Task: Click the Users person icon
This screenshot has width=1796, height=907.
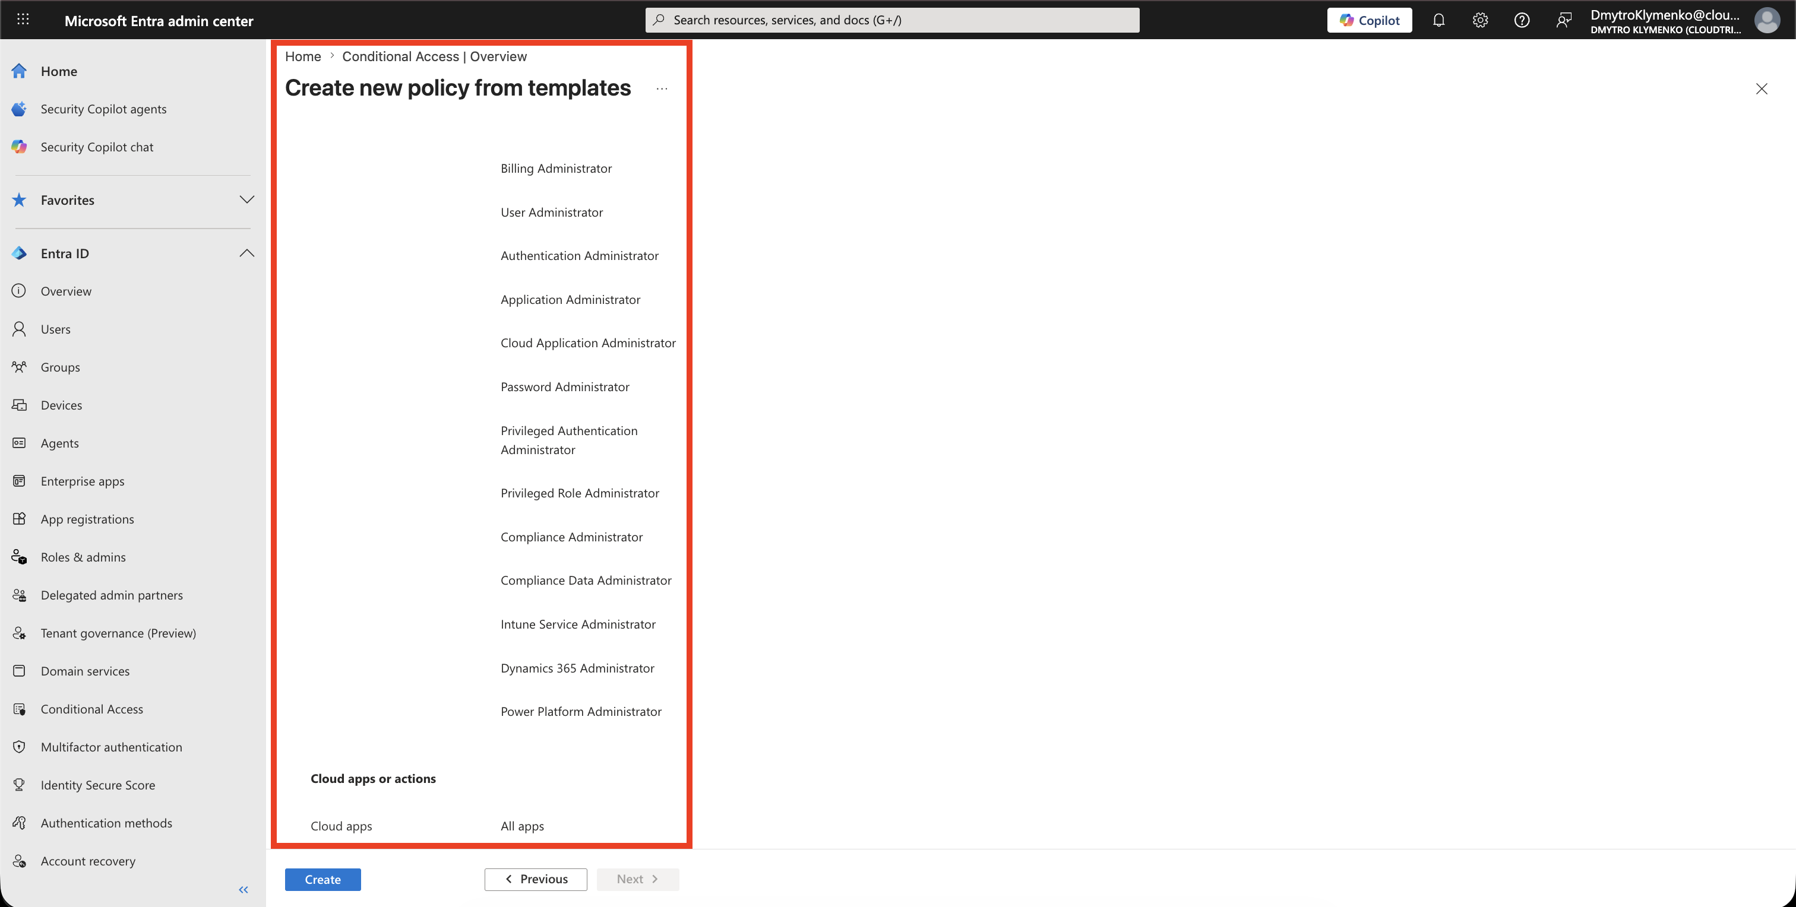Action: (19, 329)
